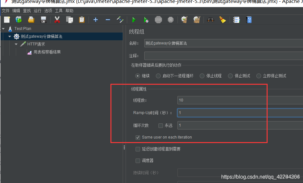Click the 循环次数 input field
This screenshot has width=303, height=183.
240,125
